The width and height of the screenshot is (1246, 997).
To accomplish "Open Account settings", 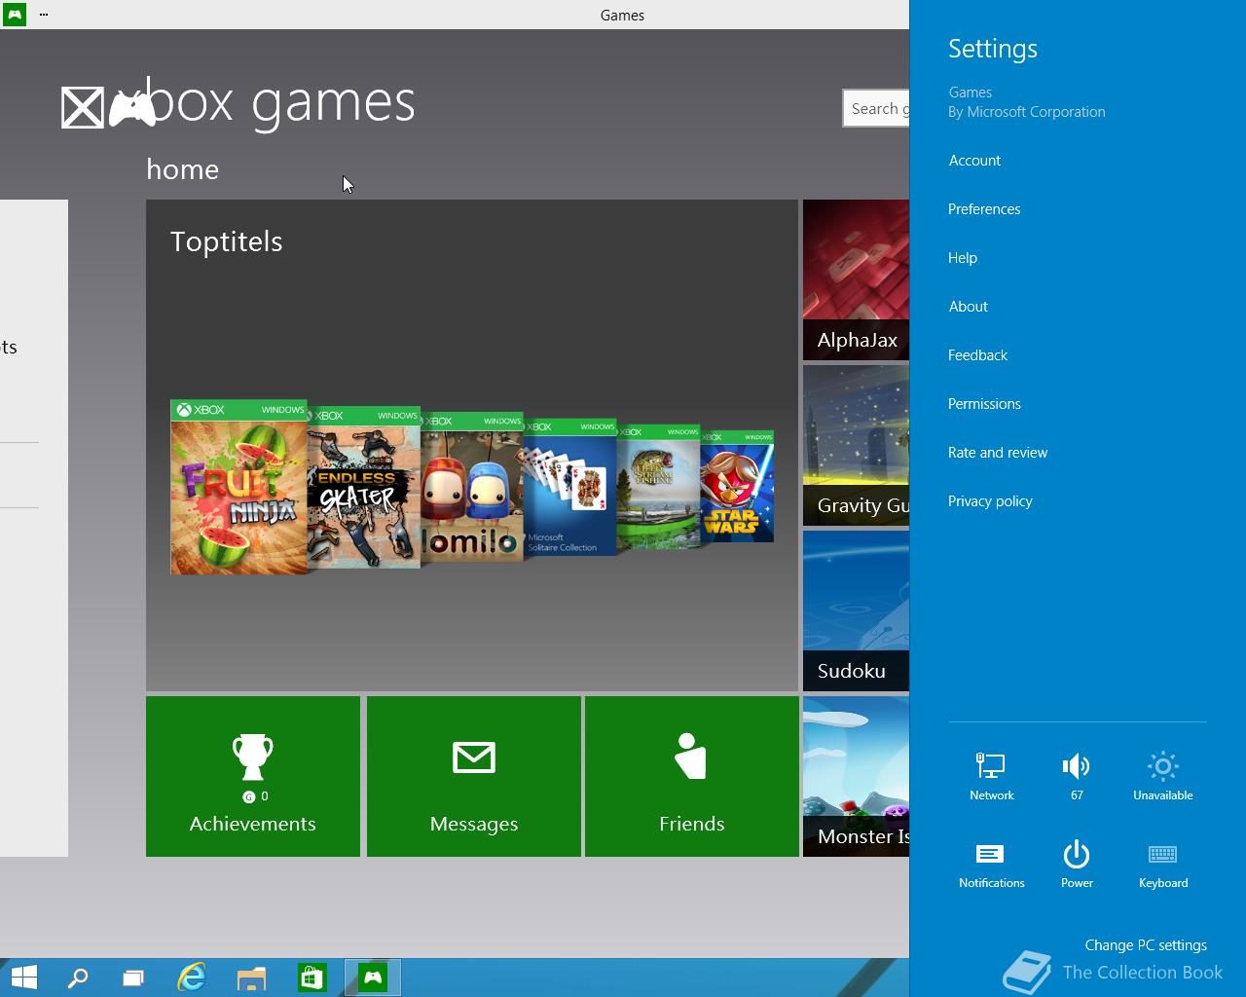I will tap(974, 161).
